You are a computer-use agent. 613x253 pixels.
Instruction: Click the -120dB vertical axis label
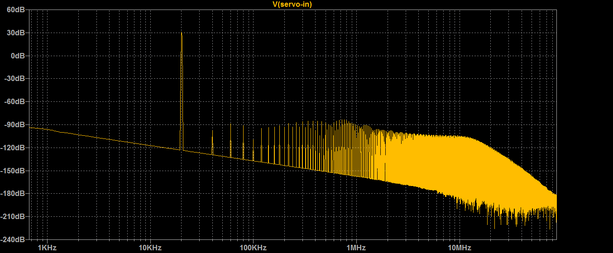[x=14, y=148]
